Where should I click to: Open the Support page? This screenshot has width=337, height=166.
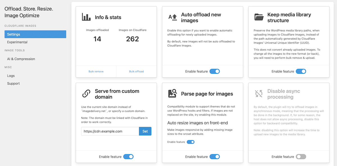click(x=13, y=84)
